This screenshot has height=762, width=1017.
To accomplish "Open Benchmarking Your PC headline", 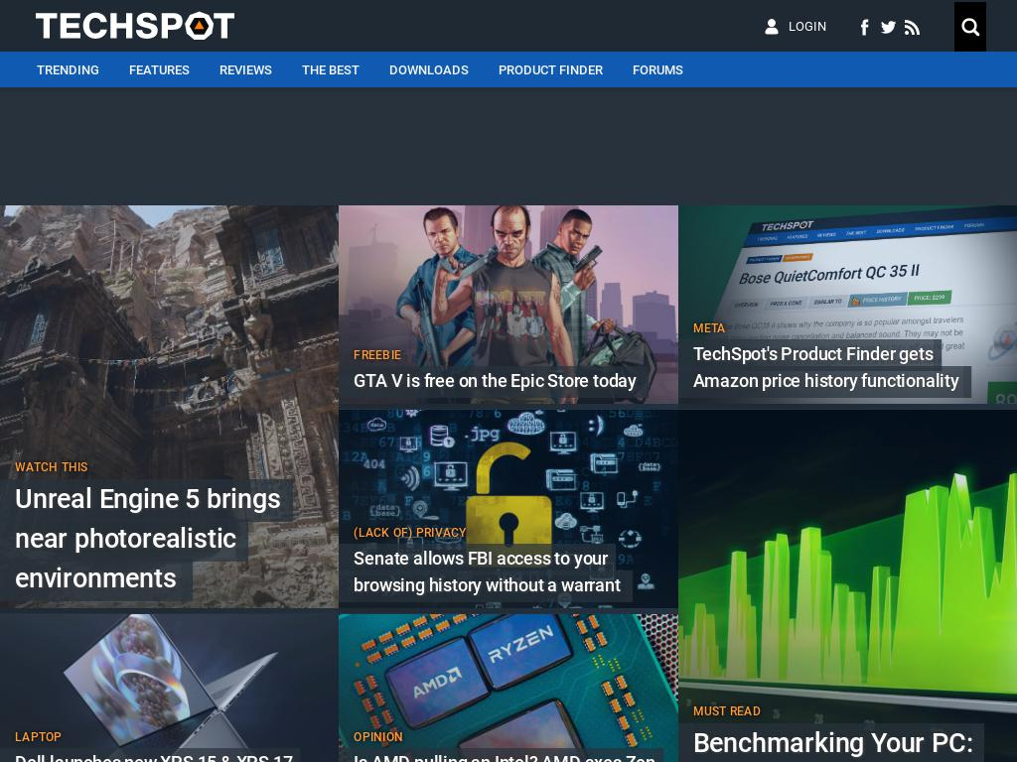I will click(x=833, y=742).
